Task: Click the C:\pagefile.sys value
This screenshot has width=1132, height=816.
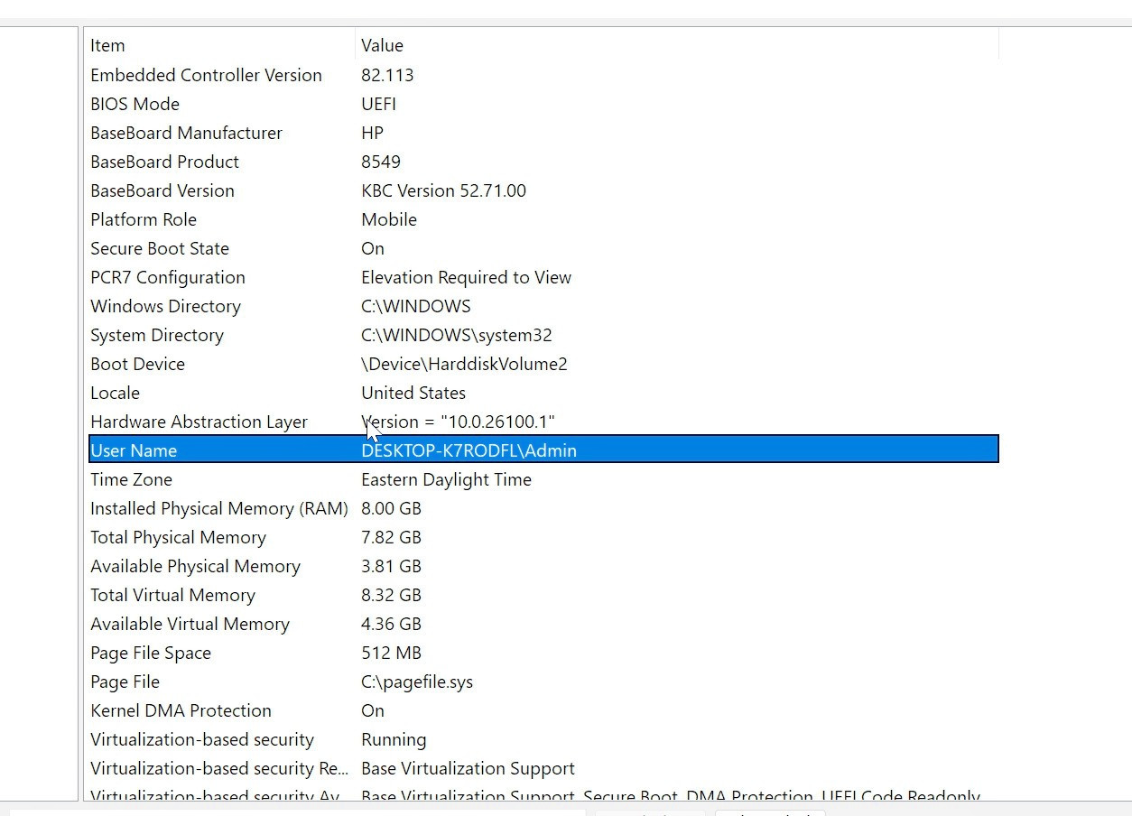Action: 417,682
